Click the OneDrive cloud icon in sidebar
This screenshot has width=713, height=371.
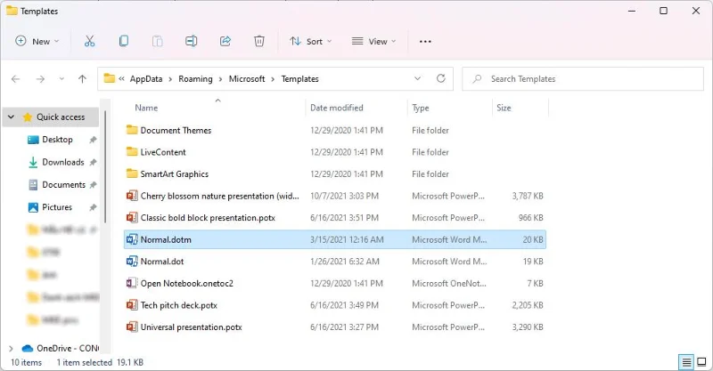(x=28, y=348)
